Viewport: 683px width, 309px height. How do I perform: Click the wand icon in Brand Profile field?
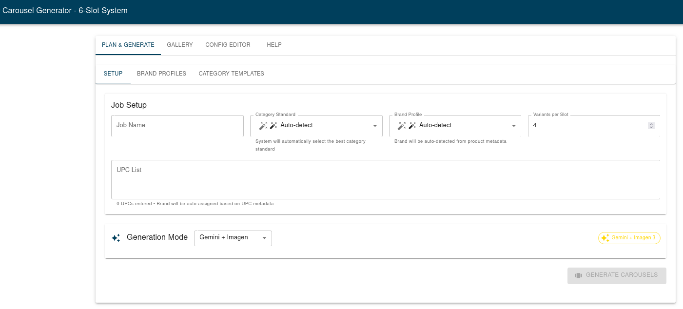coord(402,126)
